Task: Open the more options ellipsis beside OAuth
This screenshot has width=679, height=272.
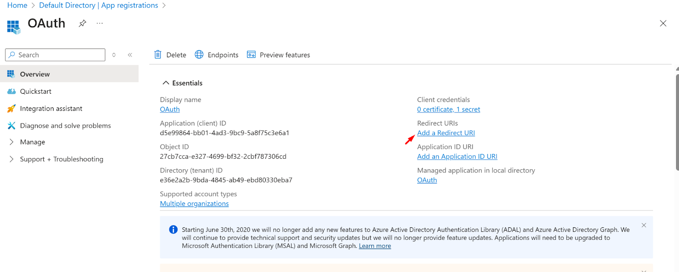Action: pyautogui.click(x=100, y=23)
